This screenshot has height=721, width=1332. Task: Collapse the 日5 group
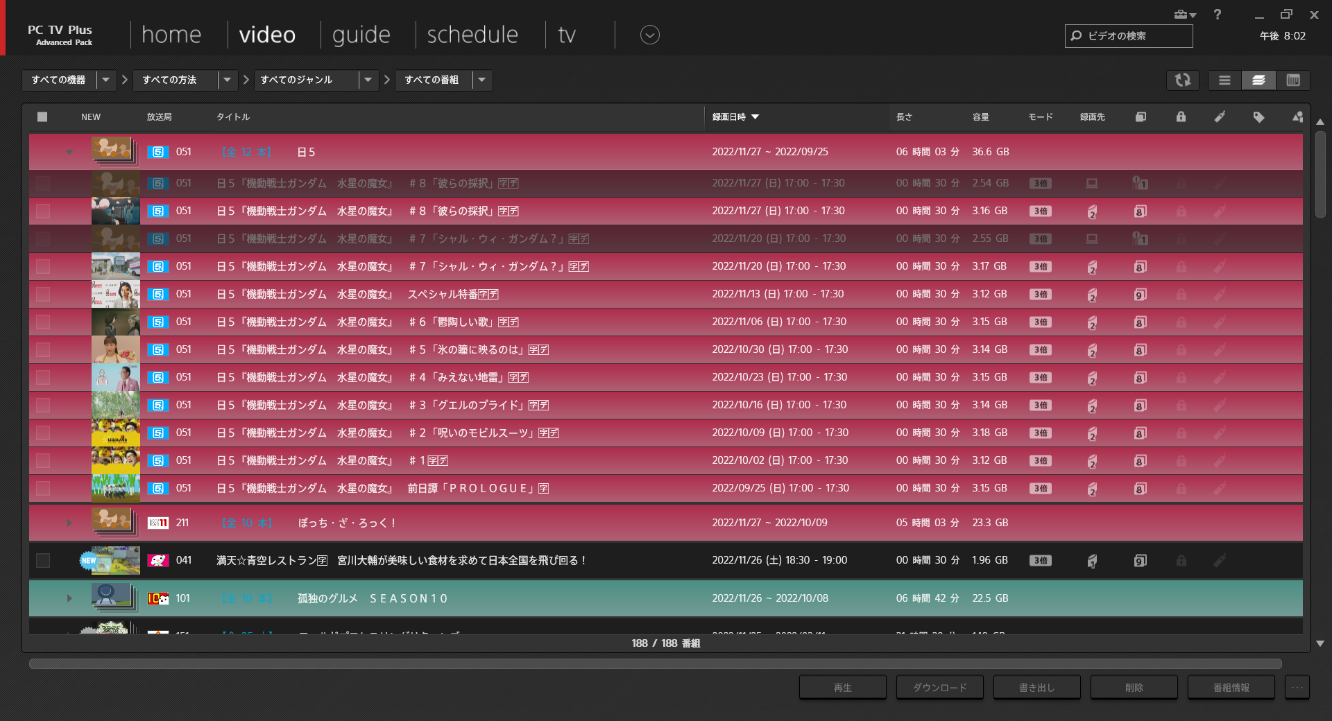click(x=69, y=152)
